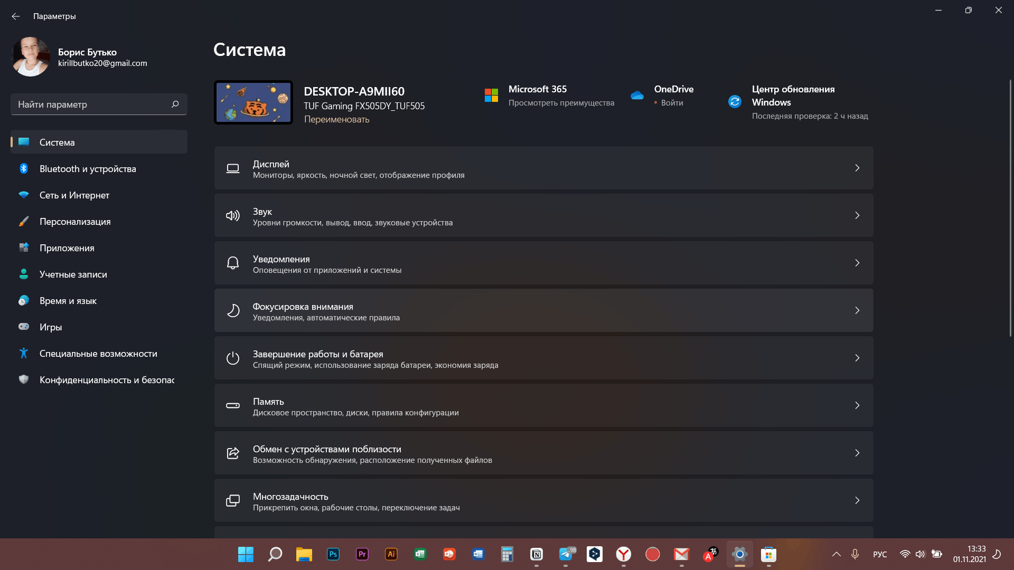Expand the Многозадачность row chevron
Image resolution: width=1014 pixels, height=570 pixels.
pos(857,500)
